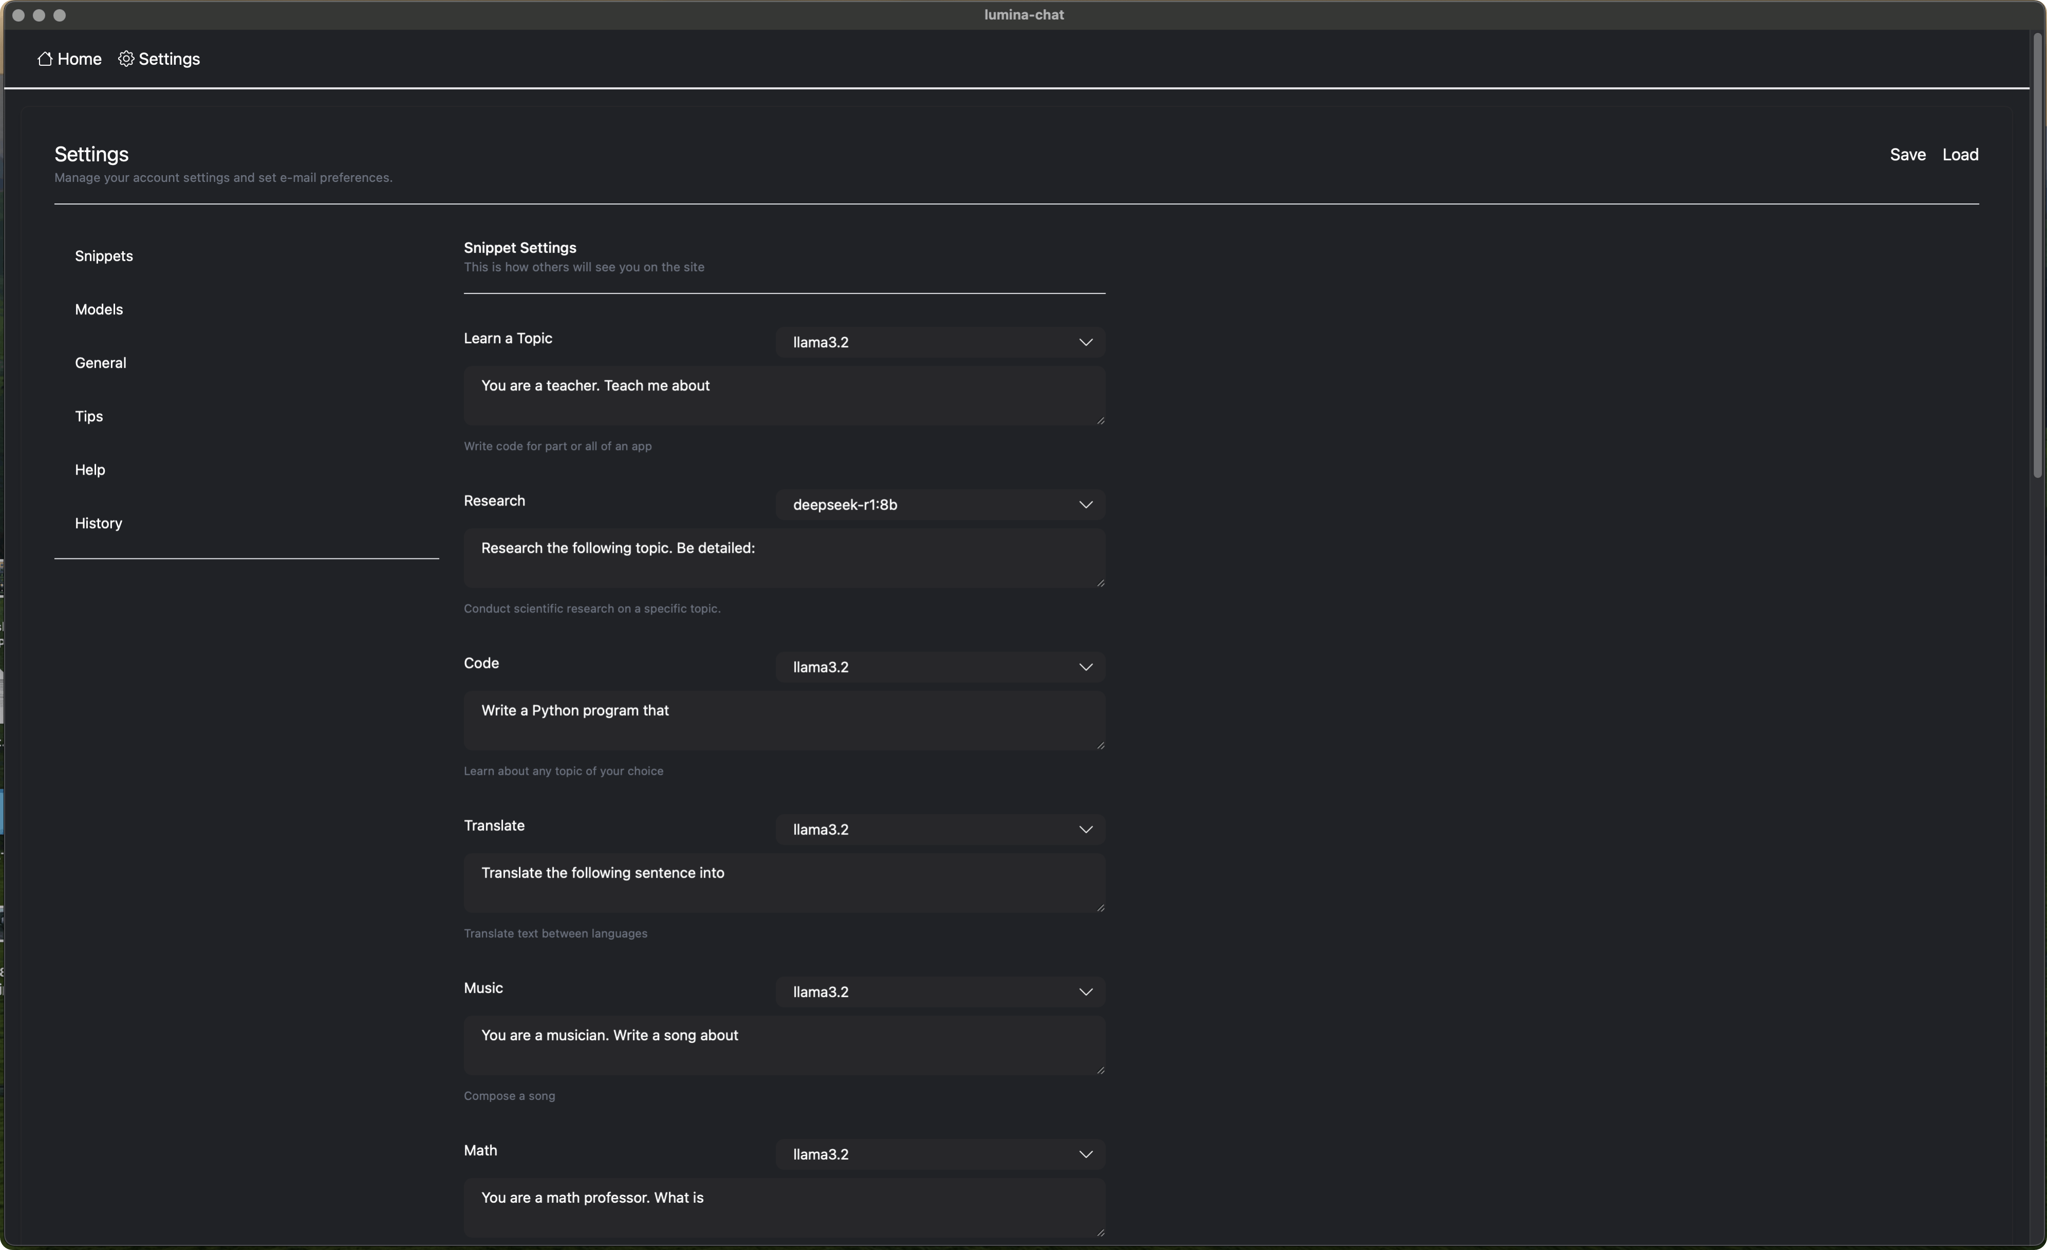Image resolution: width=2047 pixels, height=1250 pixels.
Task: Click the 'Snippet Settings' heading
Action: tap(520, 248)
